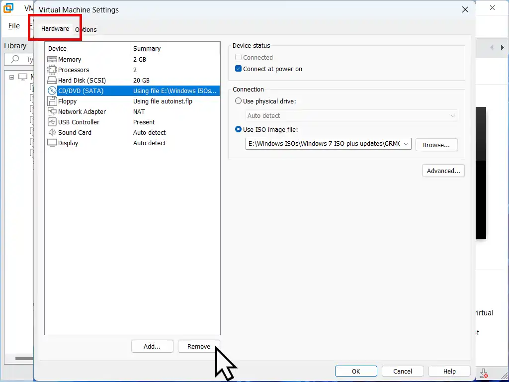Viewport: 509px width, 382px height.
Task: Click 'Using file autoinst.flp' summary
Action: tap(163, 101)
